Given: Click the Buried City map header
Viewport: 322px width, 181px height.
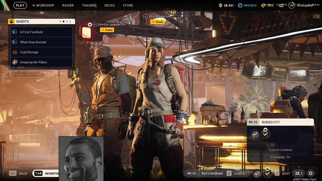Looking at the screenshot, I should point(280,122).
